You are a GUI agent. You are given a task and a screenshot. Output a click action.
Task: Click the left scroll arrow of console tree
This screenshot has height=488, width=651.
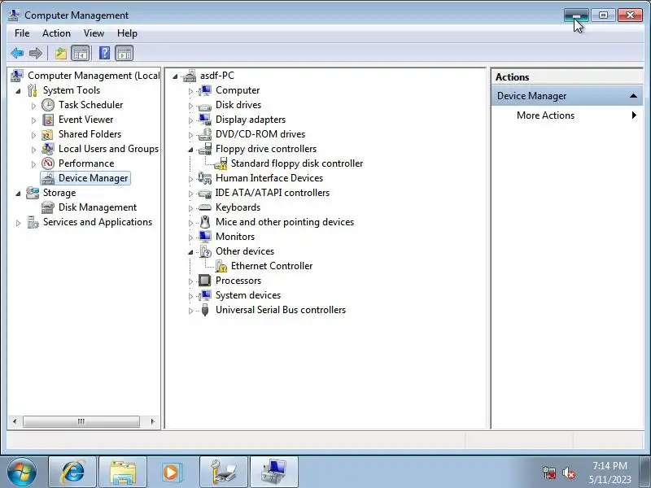15,421
